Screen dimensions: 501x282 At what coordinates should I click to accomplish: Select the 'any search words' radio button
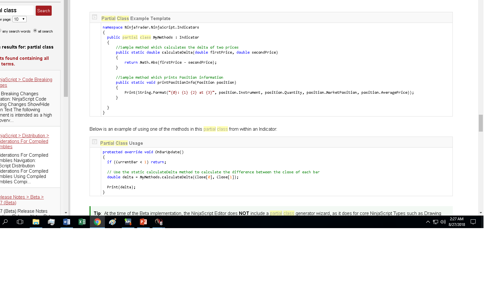click(0, 31)
